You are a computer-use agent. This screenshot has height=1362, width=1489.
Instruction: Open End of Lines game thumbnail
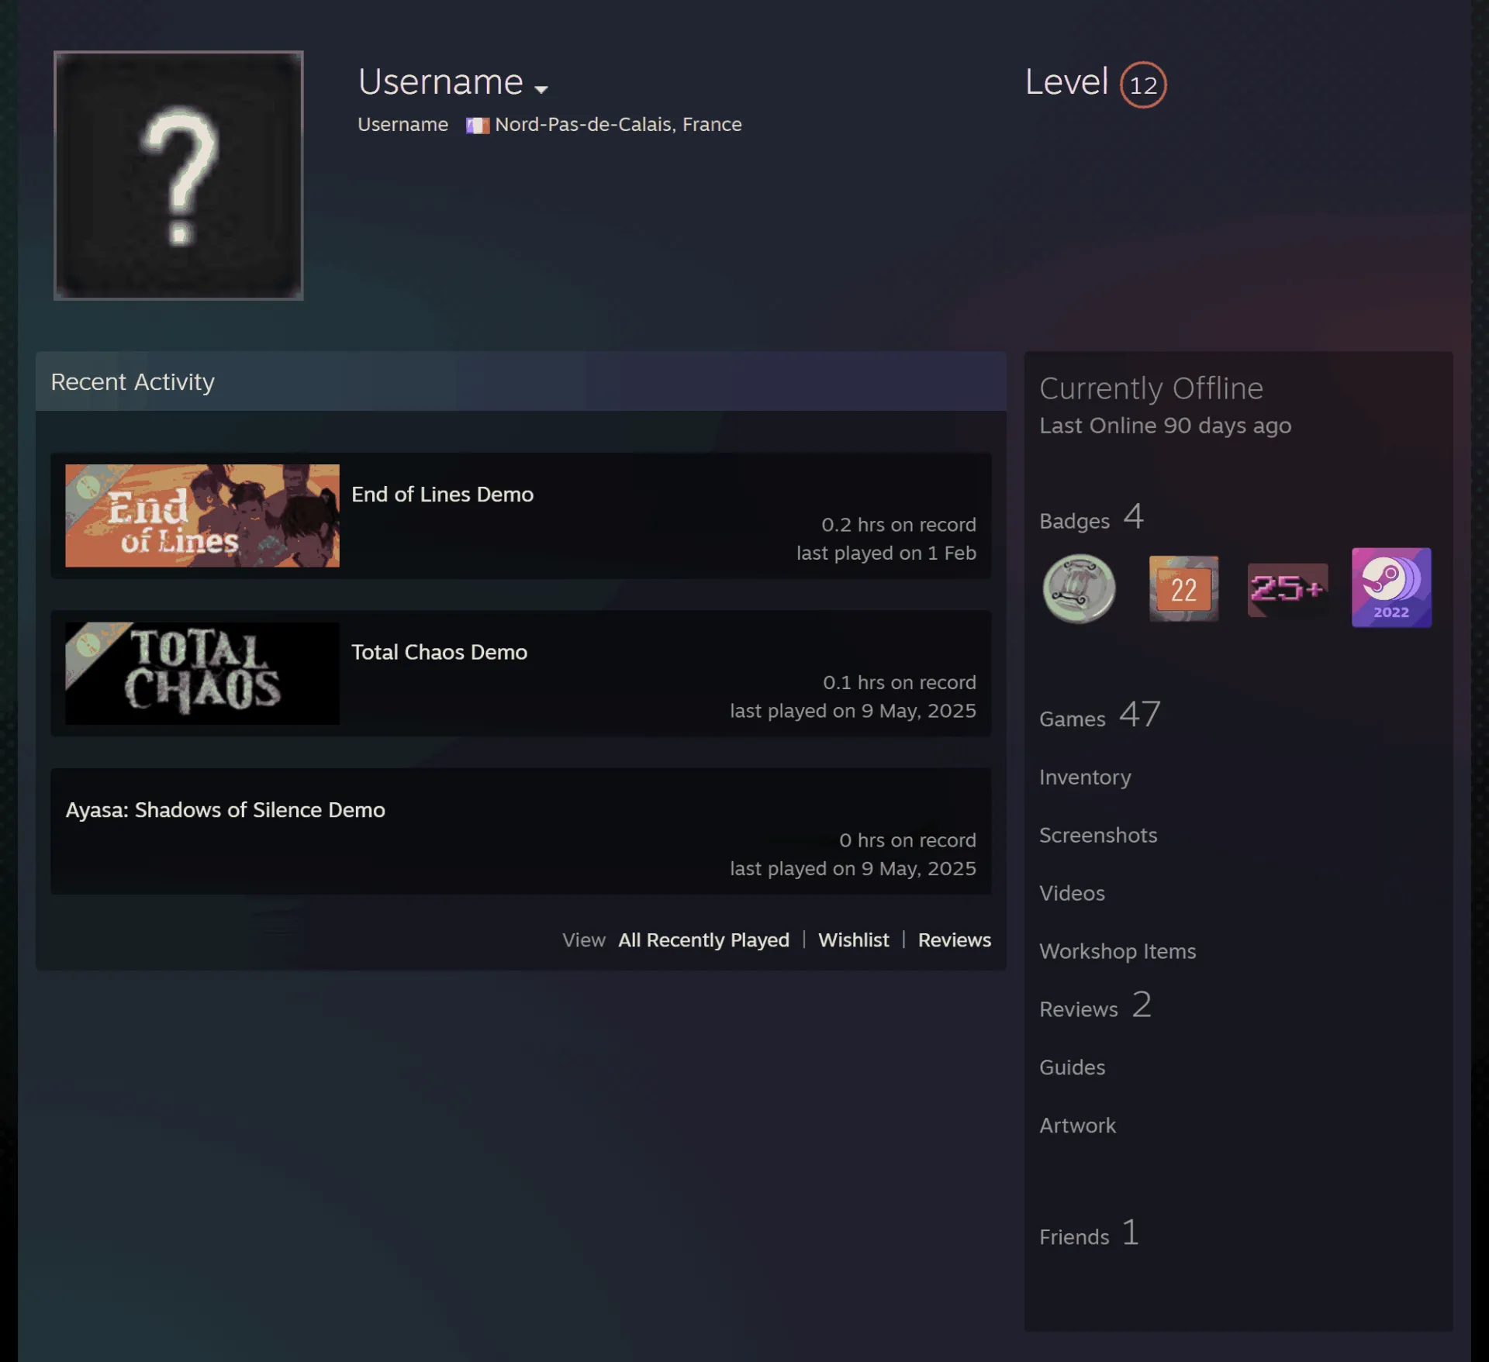click(202, 515)
